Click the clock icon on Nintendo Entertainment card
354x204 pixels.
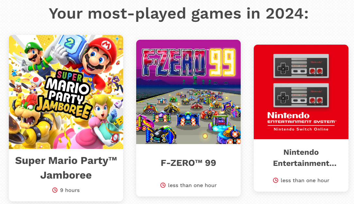(x=275, y=180)
